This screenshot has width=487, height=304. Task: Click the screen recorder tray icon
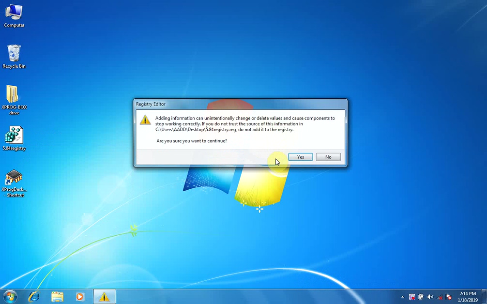[412, 297]
